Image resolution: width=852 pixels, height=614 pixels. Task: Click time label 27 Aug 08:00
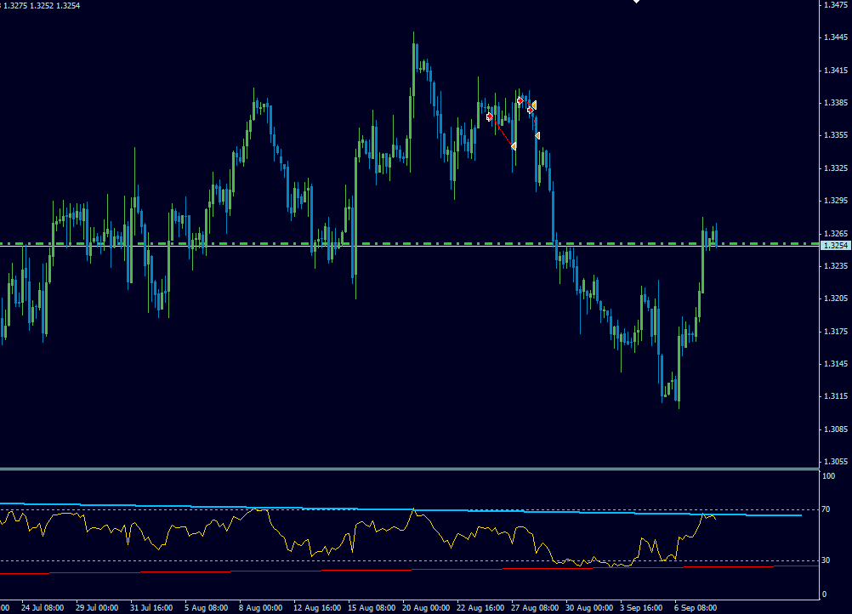[x=535, y=607]
